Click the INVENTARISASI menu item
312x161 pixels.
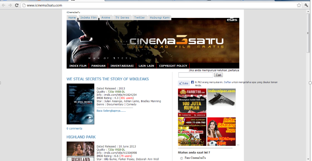click(x=122, y=66)
